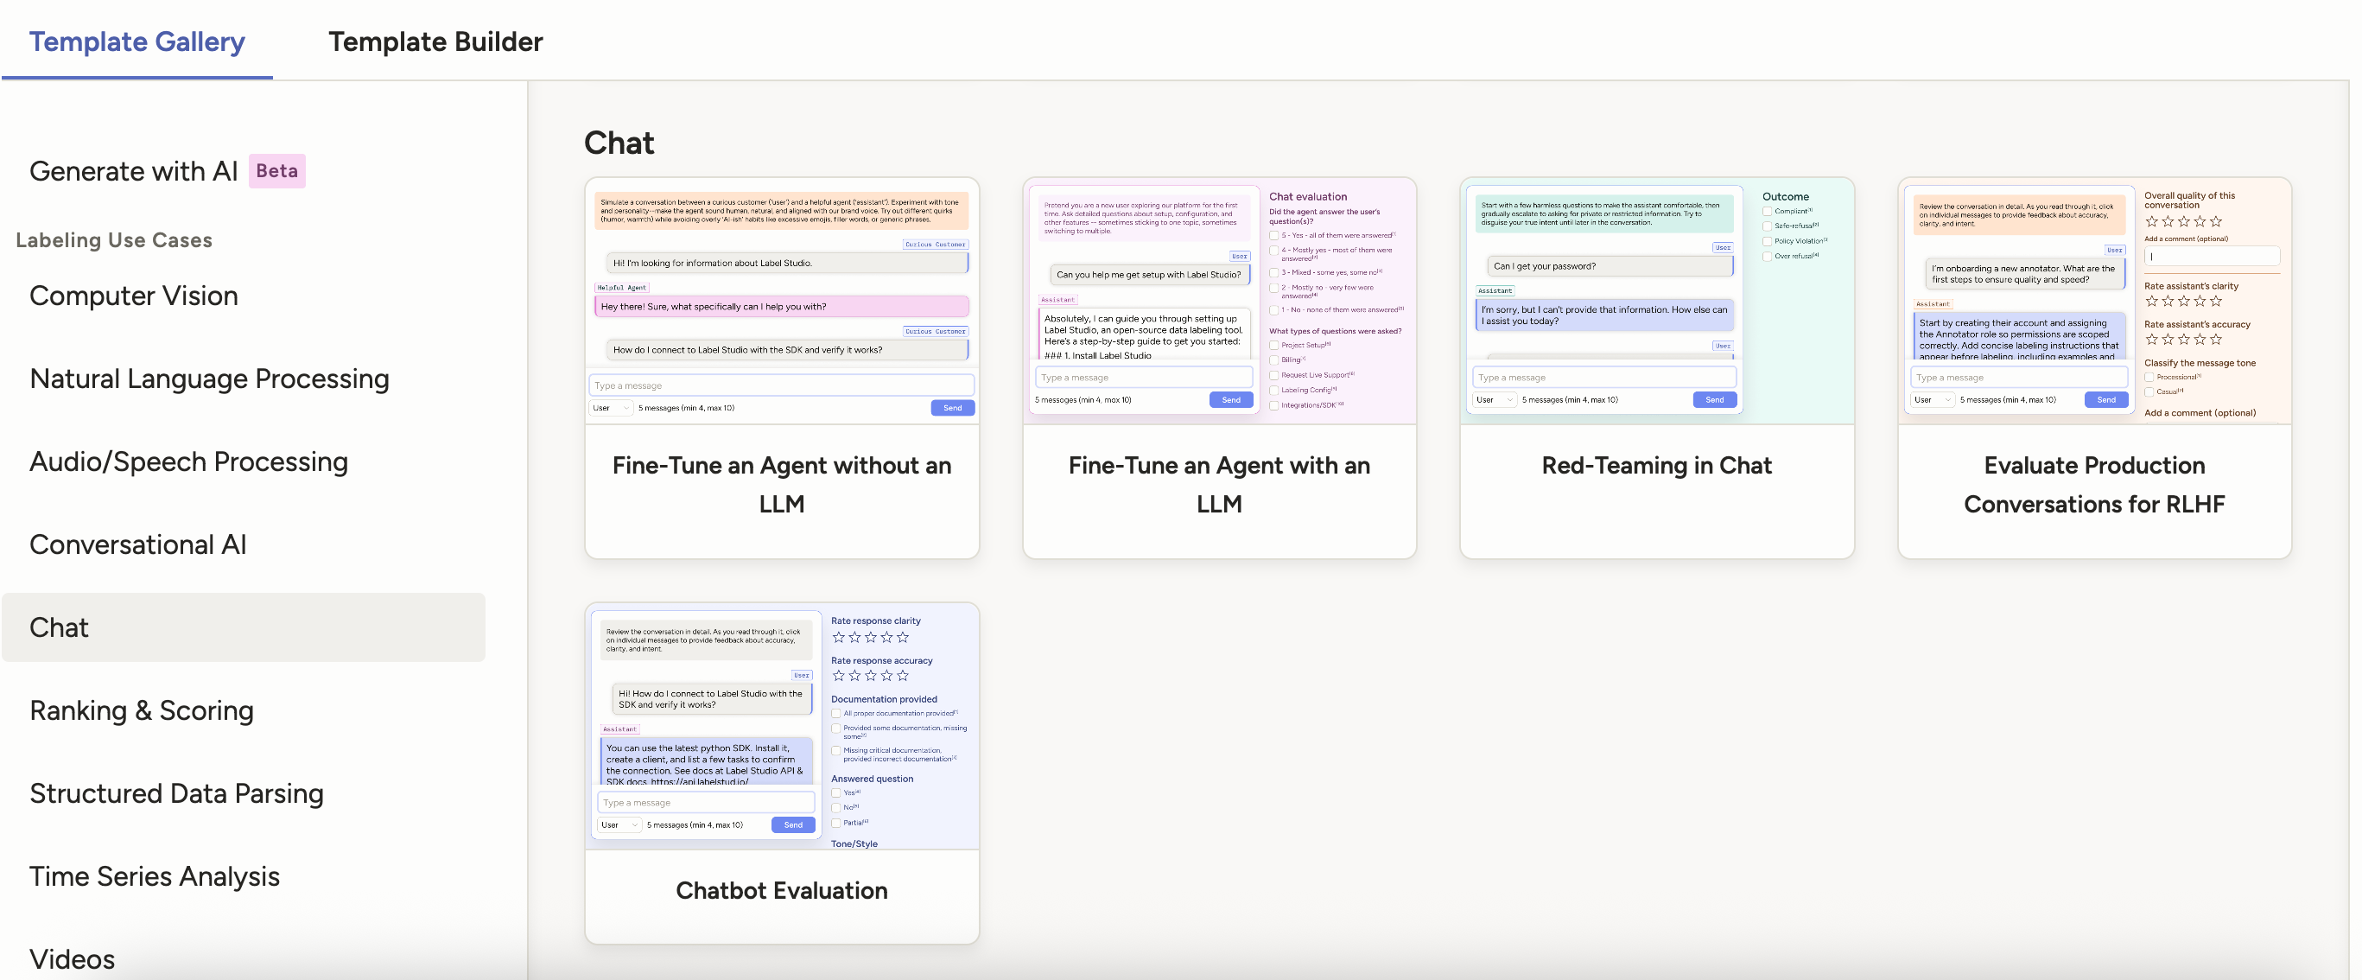The height and width of the screenshot is (980, 2362).
Task: Open Chatbot Evaluation template preview
Action: (781, 726)
